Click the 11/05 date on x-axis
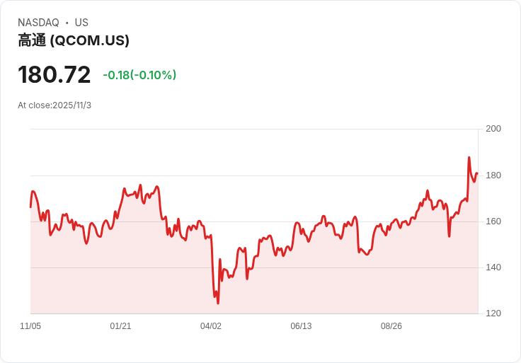The height and width of the screenshot is (363, 521). tap(30, 326)
